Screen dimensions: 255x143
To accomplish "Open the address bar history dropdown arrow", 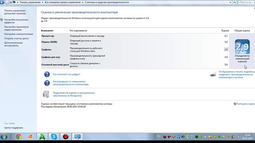I will 230,2.
